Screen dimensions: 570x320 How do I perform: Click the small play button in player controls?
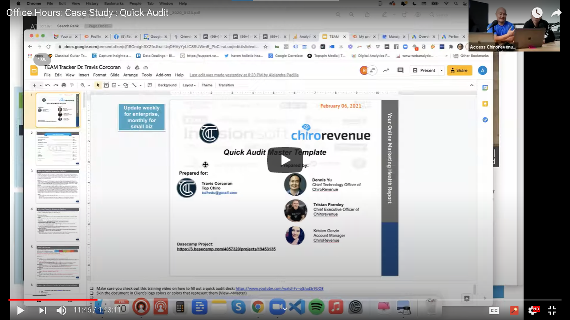tap(20, 310)
